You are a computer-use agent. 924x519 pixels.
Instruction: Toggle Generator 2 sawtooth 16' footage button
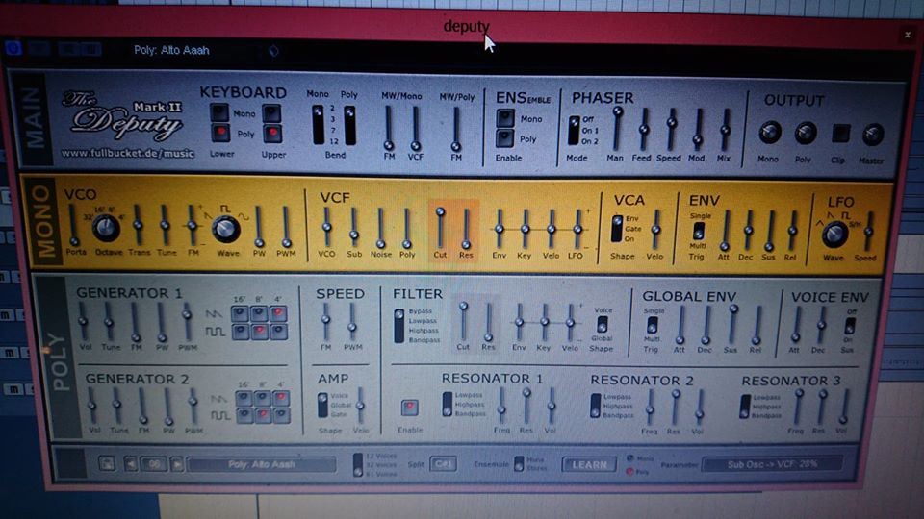244,398
